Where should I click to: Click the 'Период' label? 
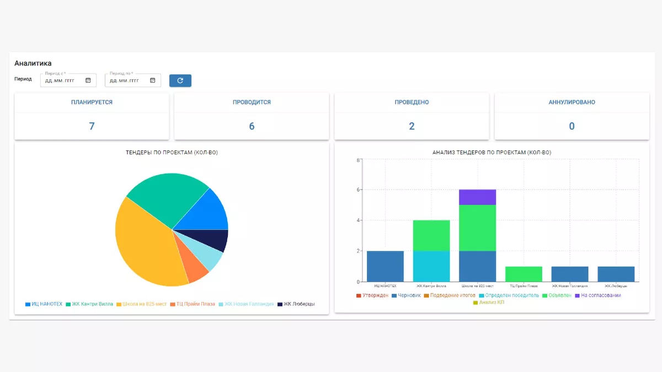(23, 79)
